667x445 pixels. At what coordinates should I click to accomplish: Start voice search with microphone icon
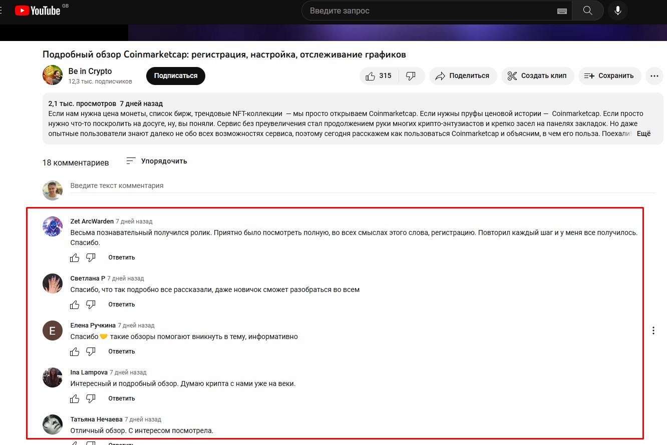618,10
